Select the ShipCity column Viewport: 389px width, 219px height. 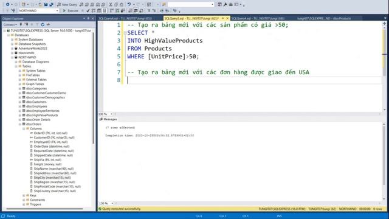52,178
